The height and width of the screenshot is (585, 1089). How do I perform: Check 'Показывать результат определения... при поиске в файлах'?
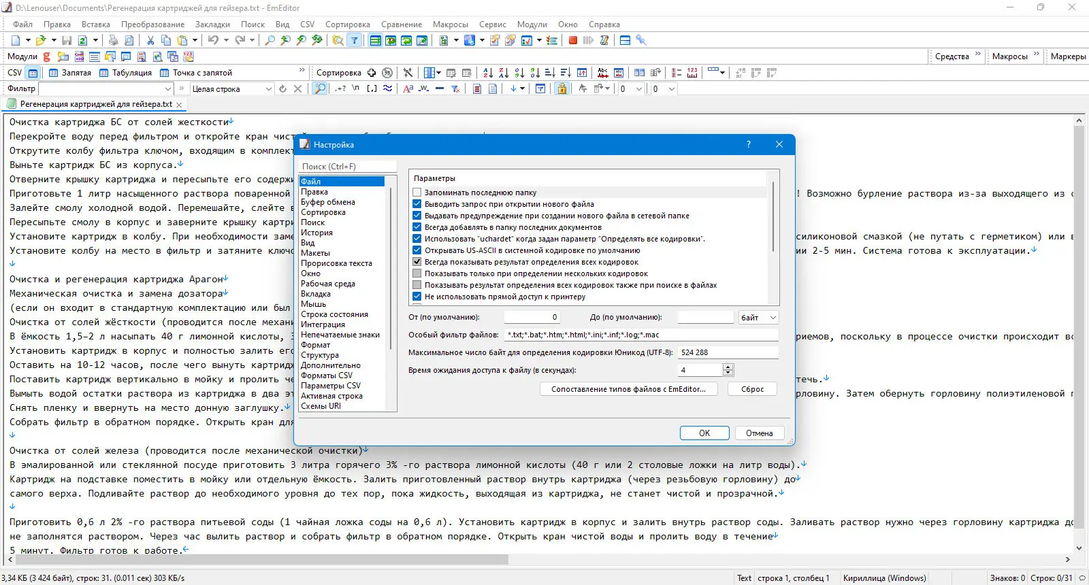point(417,285)
